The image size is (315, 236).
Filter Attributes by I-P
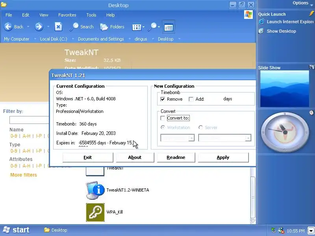click(x=39, y=166)
